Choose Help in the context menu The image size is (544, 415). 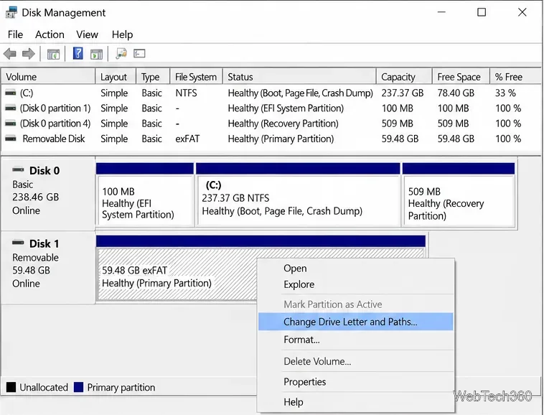click(x=356, y=402)
